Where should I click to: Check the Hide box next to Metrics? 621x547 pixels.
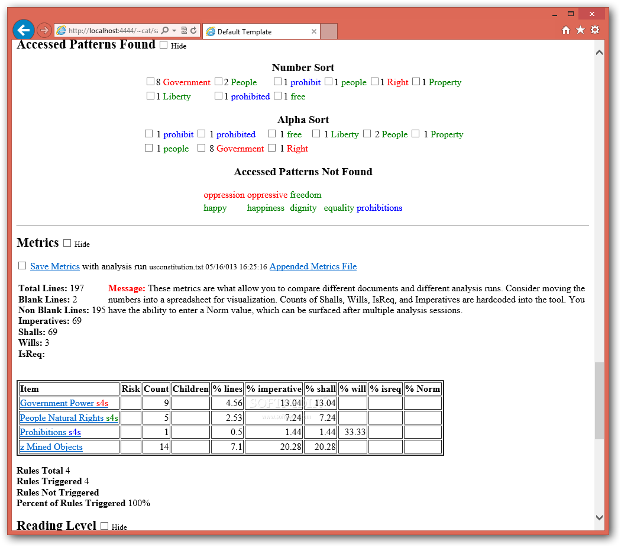coord(67,243)
